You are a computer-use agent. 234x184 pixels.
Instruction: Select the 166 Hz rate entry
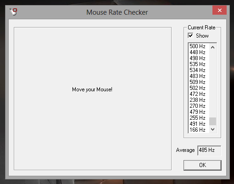point(199,130)
